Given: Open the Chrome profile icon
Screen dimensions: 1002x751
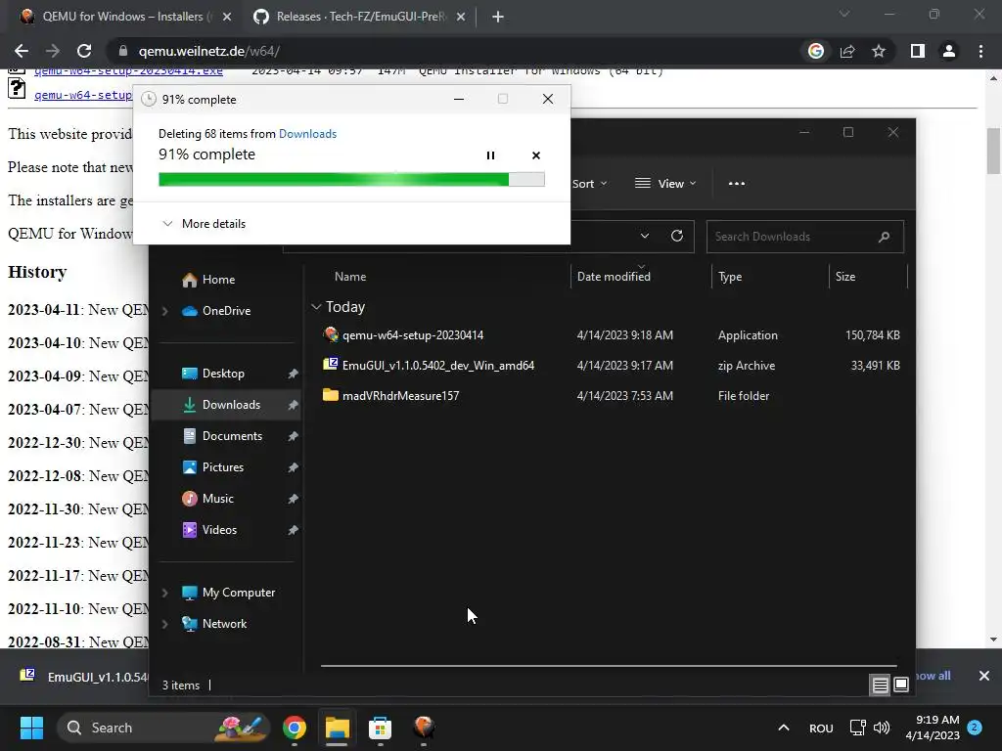Looking at the screenshot, I should pos(949,51).
